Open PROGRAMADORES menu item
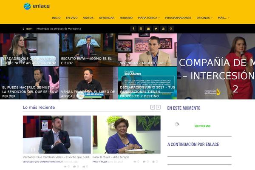This screenshot has width=255, height=170. 178,18
